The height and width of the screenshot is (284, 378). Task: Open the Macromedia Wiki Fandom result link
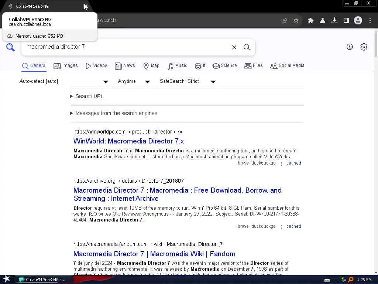pyautogui.click(x=154, y=254)
